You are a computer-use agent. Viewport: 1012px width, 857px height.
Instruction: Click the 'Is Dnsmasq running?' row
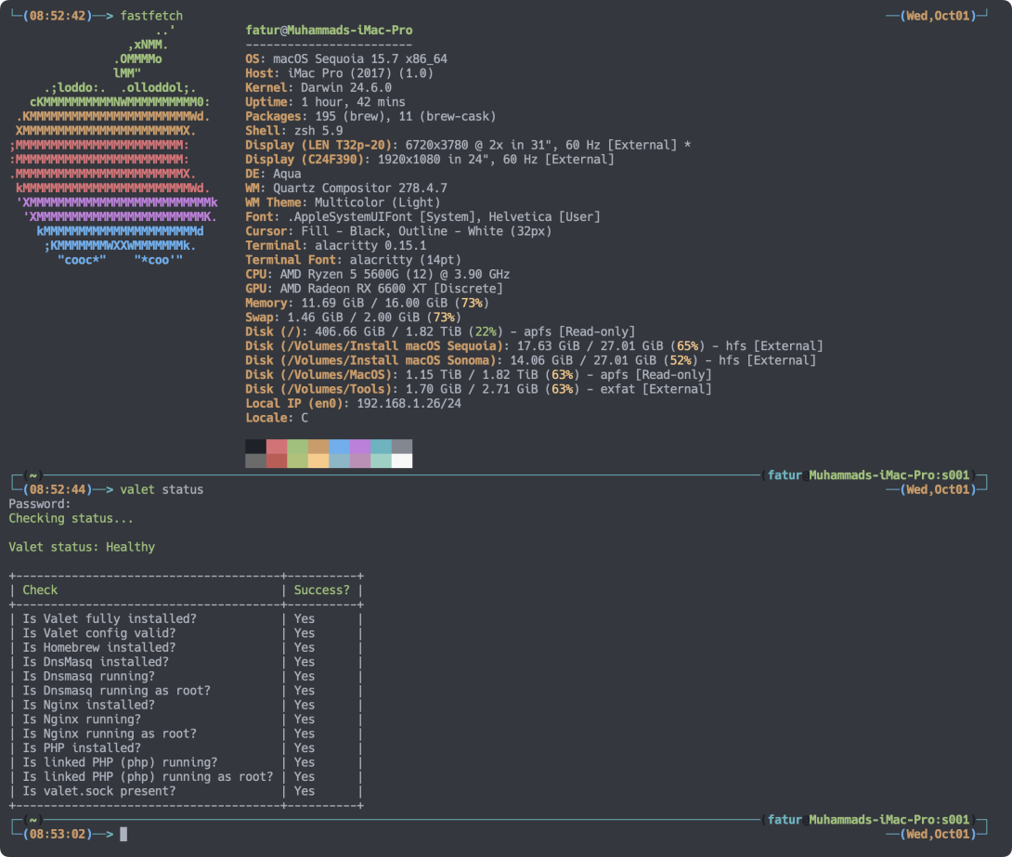click(186, 676)
